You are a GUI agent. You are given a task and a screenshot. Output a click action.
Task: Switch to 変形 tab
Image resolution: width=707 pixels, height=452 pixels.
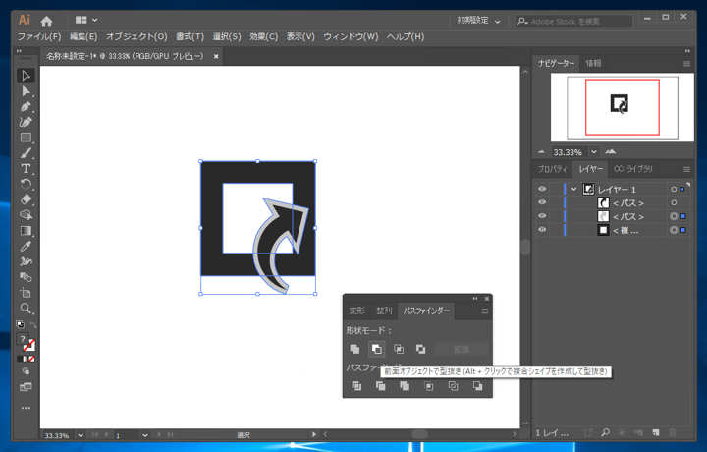(356, 311)
